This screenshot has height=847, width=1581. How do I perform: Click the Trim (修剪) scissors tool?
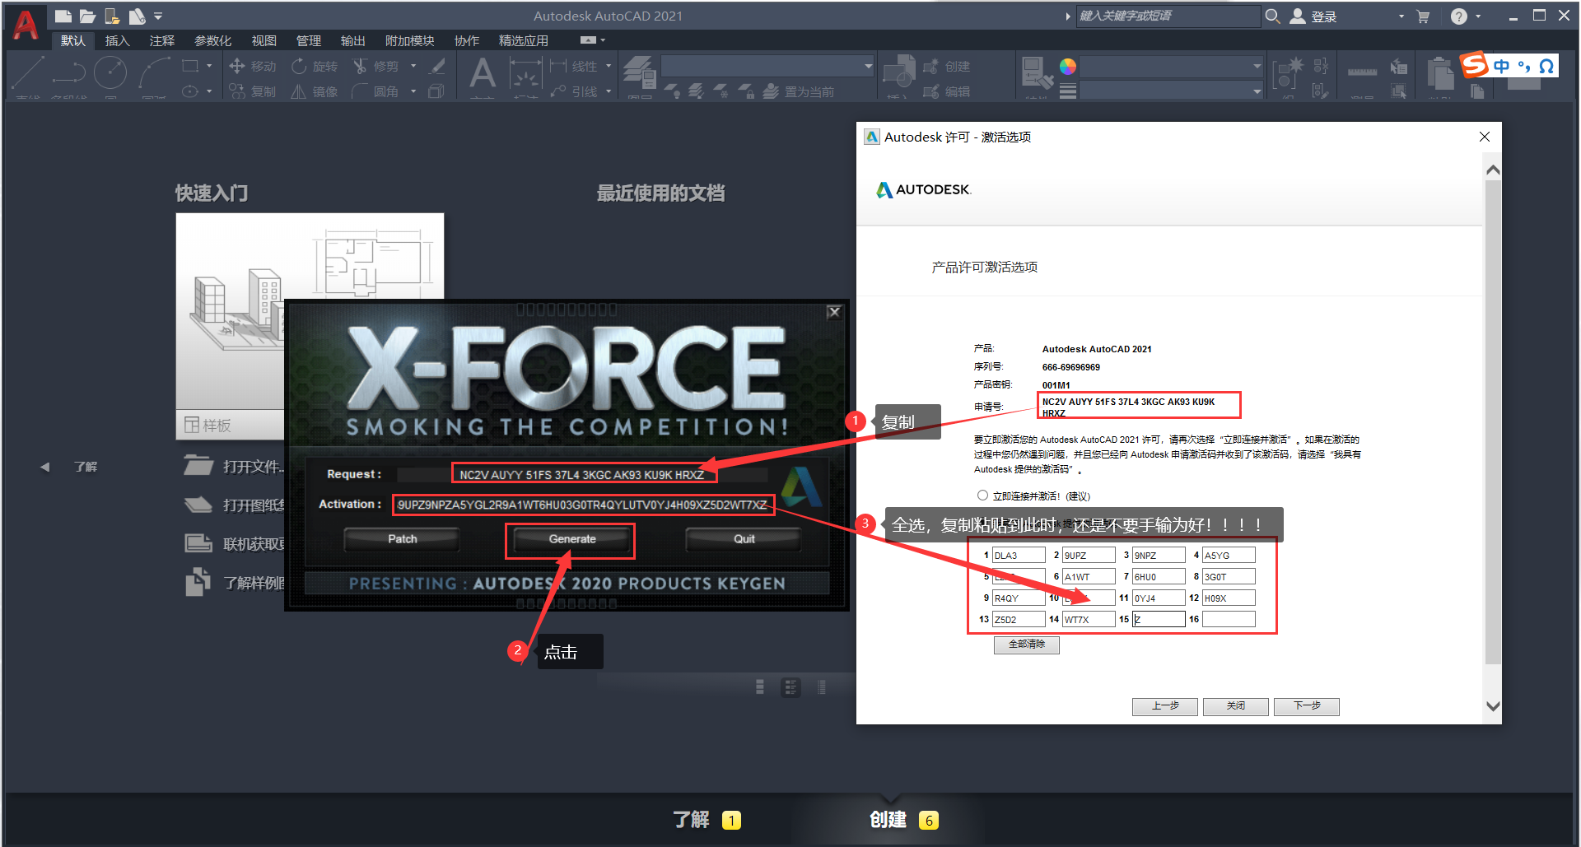coord(375,66)
